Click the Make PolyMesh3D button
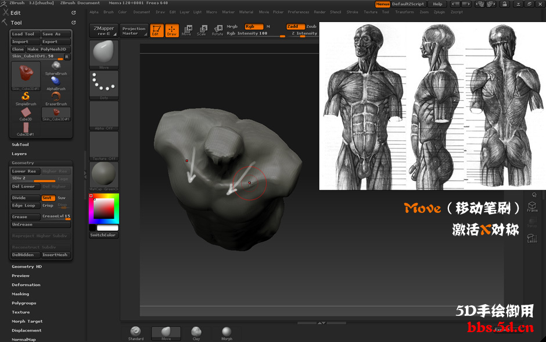The height and width of the screenshot is (342, 546). [x=48, y=49]
